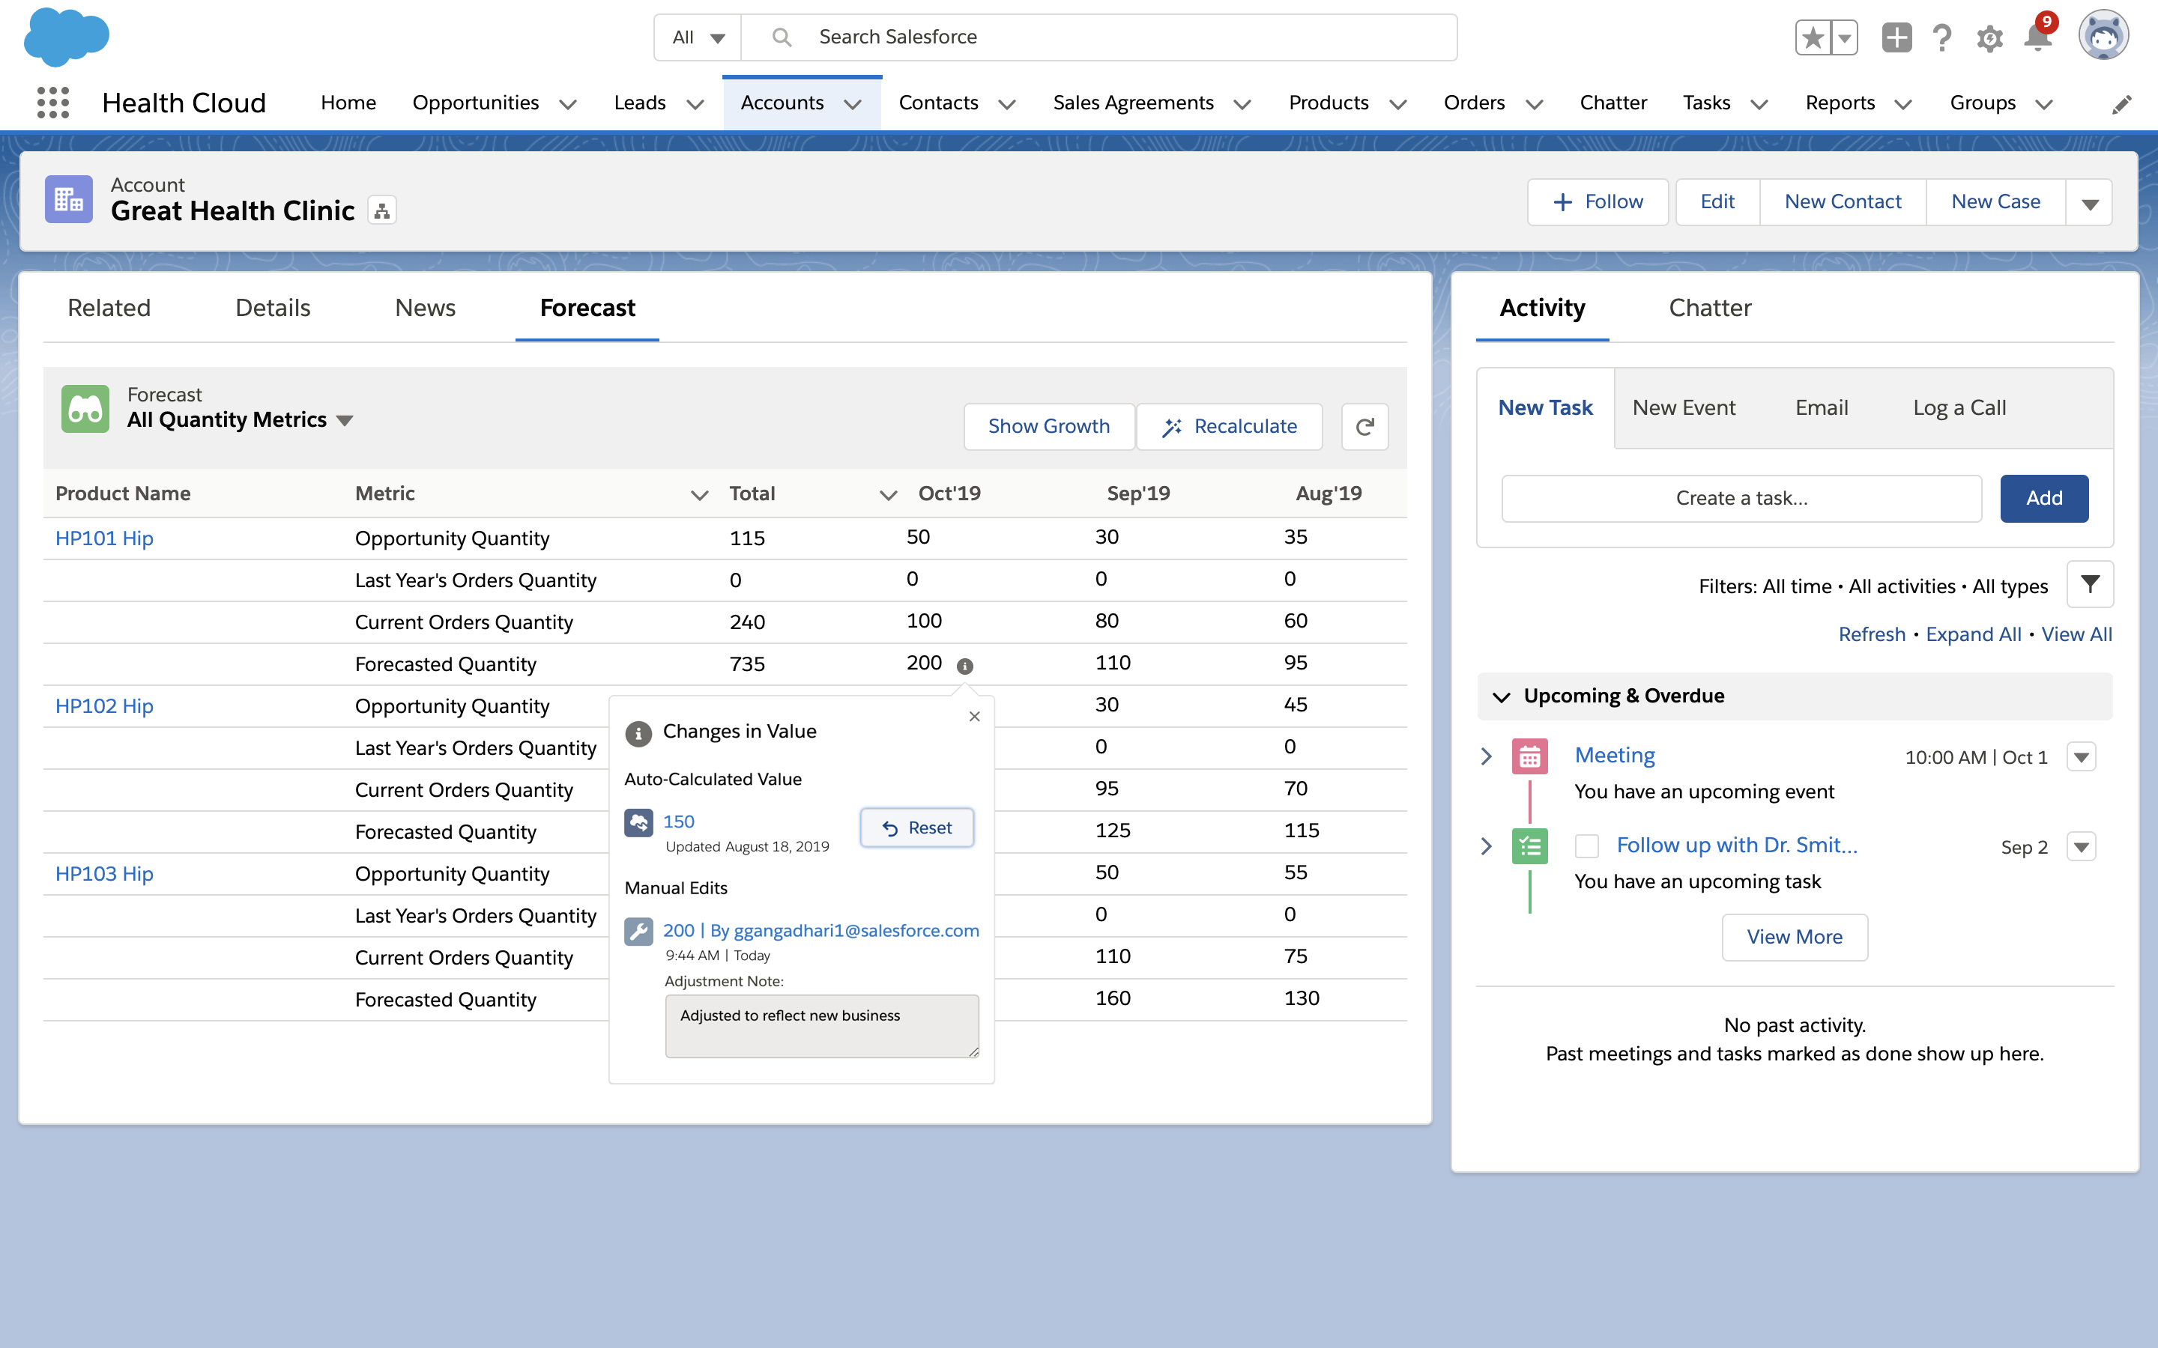Expand the Follow up task details
The image size is (2158, 1348).
click(1487, 845)
